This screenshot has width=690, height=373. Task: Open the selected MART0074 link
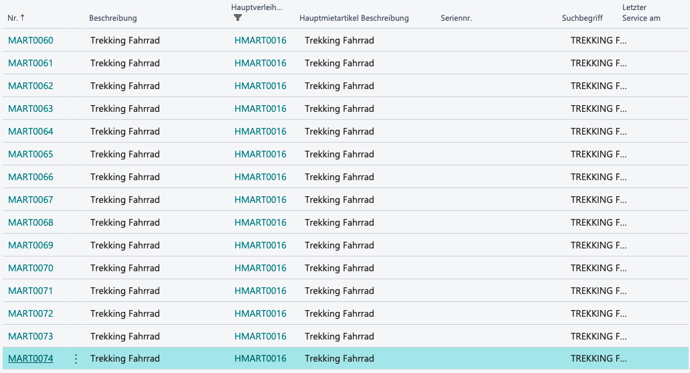[30, 359]
